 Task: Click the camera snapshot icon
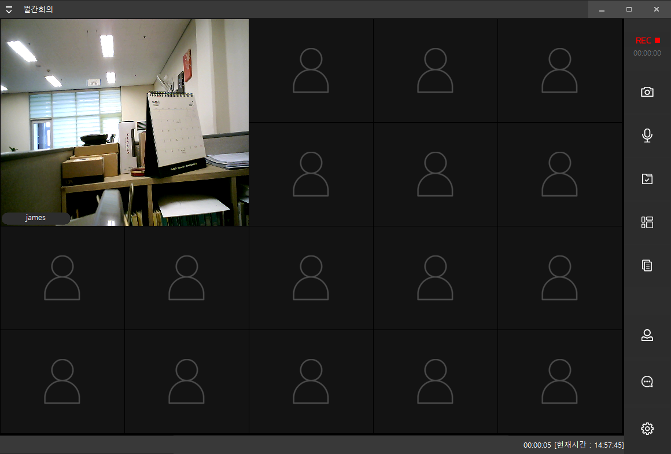pos(647,92)
